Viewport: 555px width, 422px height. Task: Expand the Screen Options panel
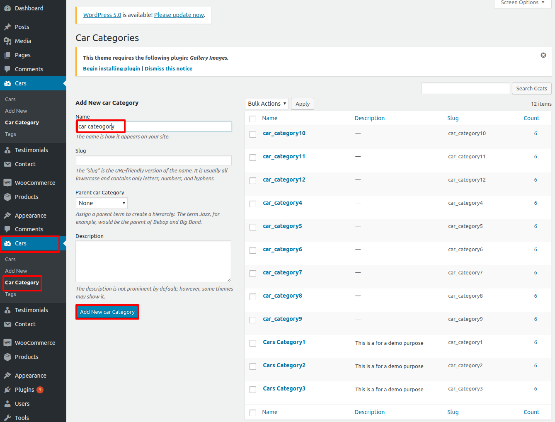pyautogui.click(x=522, y=3)
